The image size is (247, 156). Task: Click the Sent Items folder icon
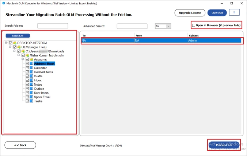click(31, 93)
